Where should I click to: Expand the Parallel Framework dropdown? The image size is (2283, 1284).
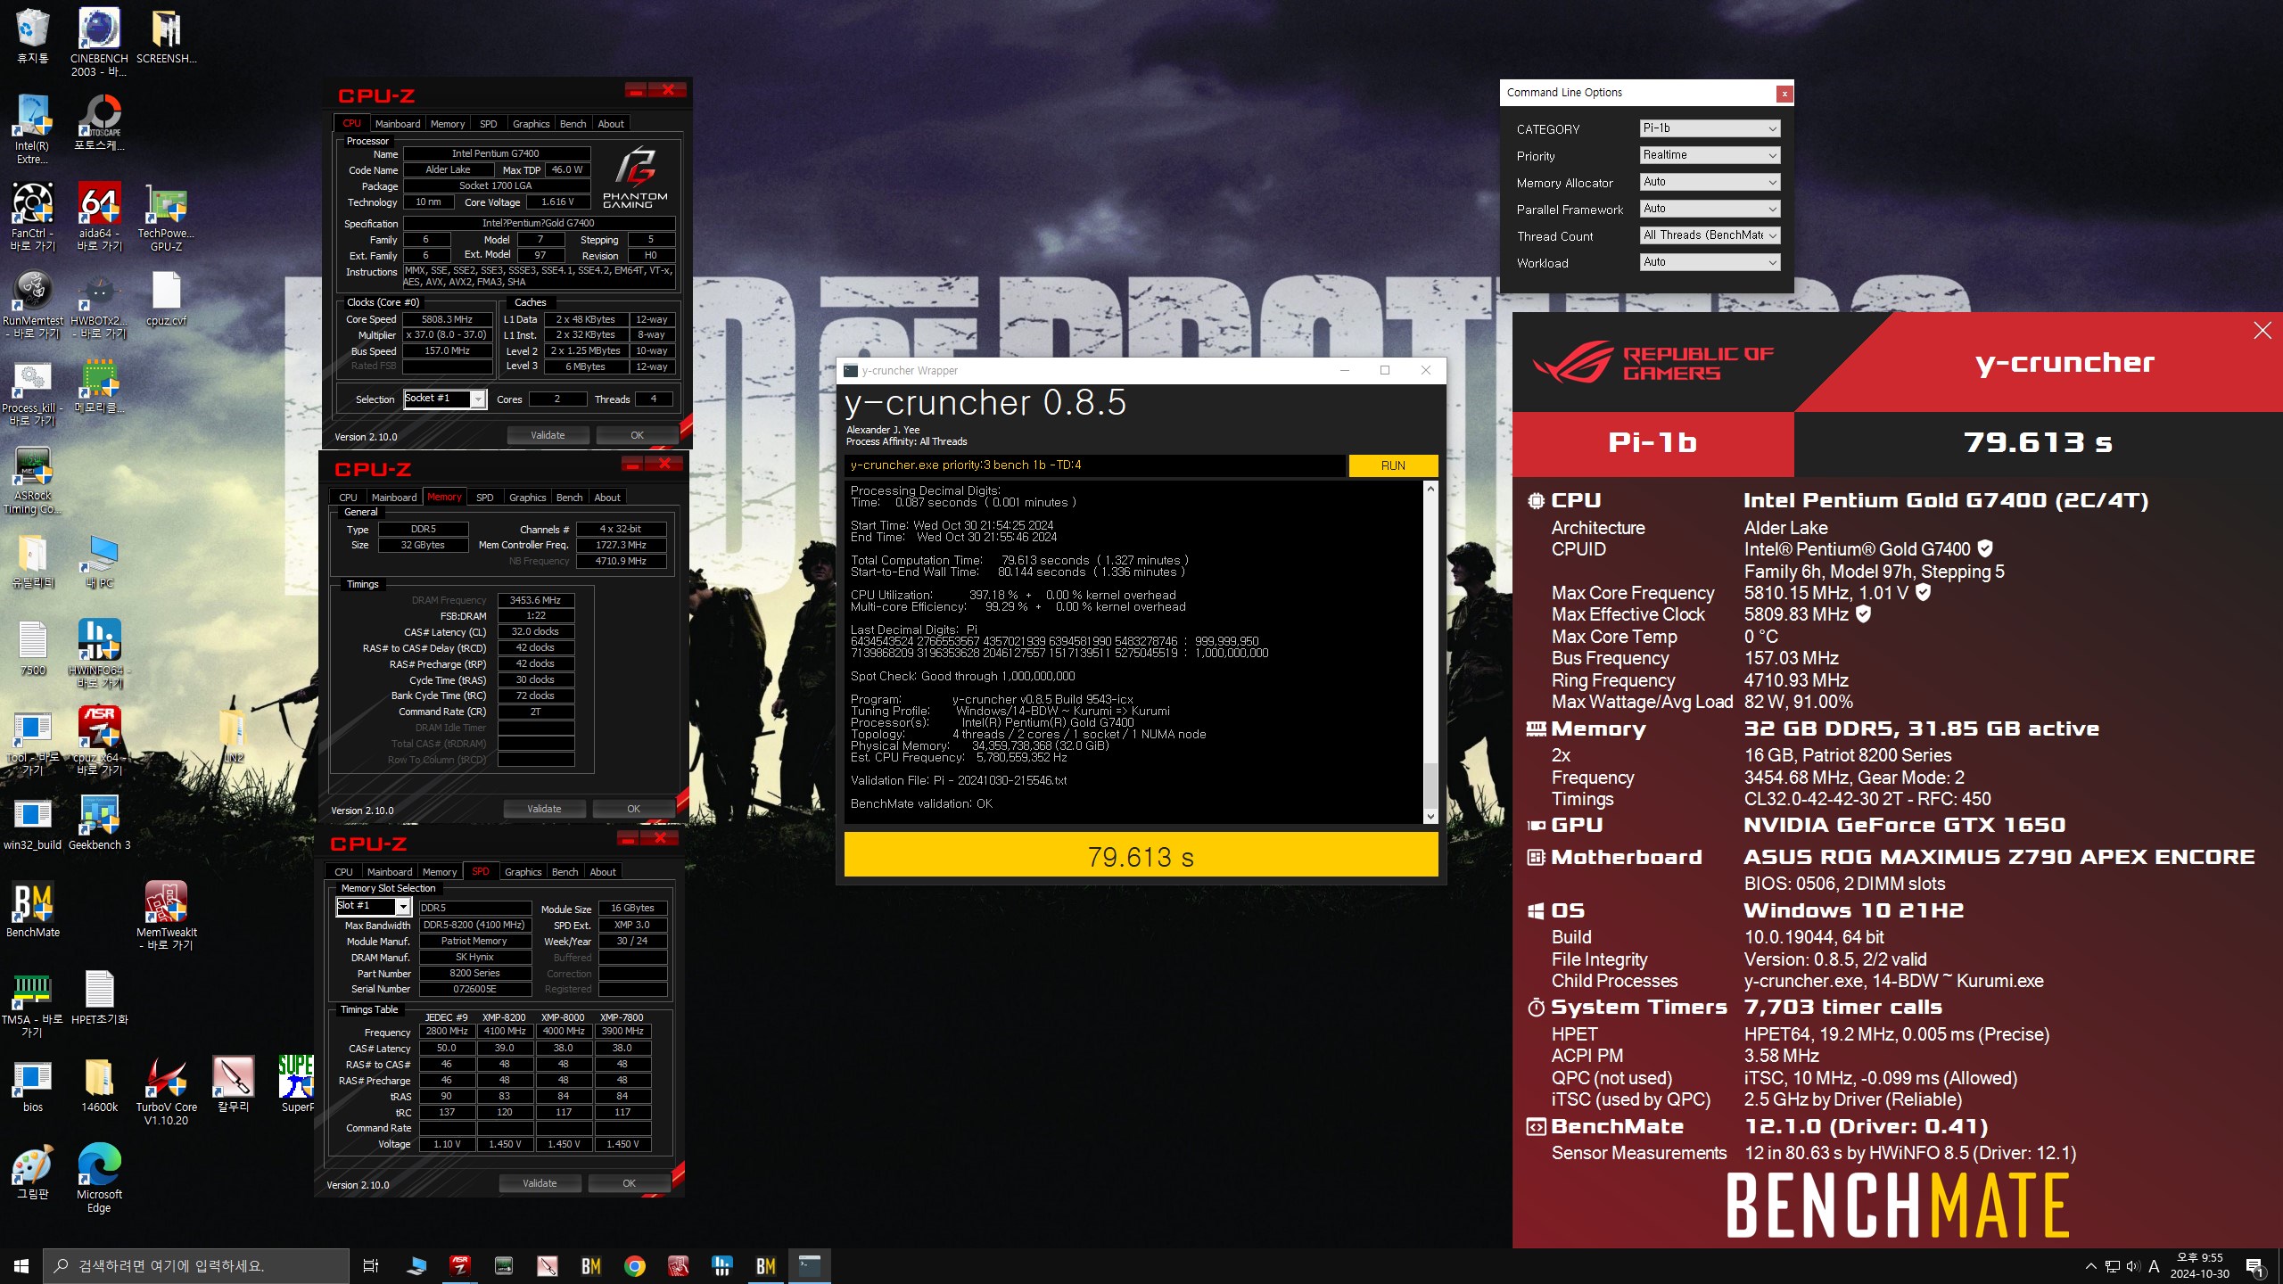coord(1710,209)
